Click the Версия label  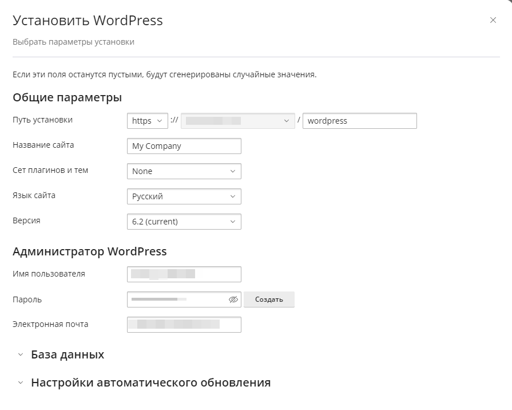point(26,220)
